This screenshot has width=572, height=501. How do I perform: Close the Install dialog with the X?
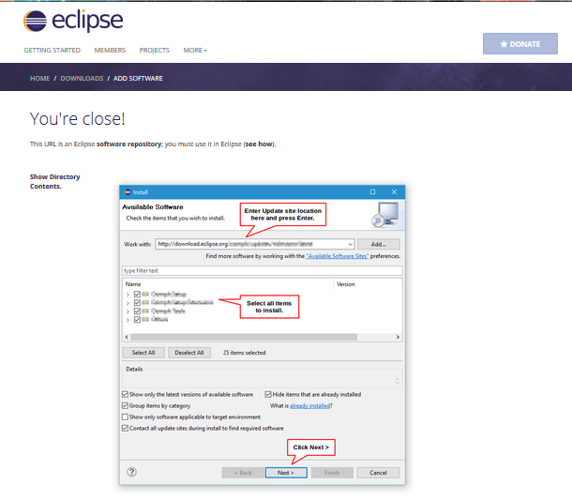pos(394,192)
